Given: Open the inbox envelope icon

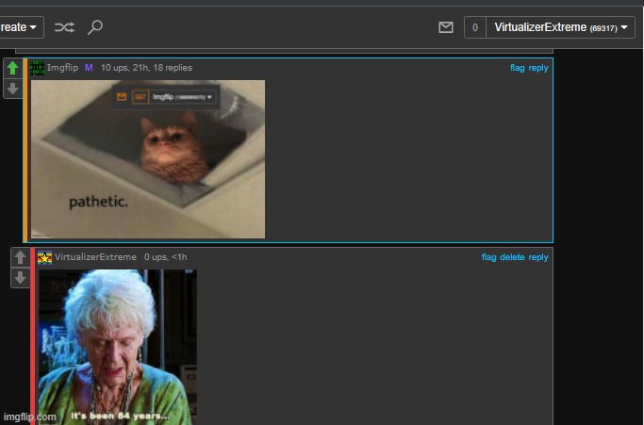Looking at the screenshot, I should 446,27.
